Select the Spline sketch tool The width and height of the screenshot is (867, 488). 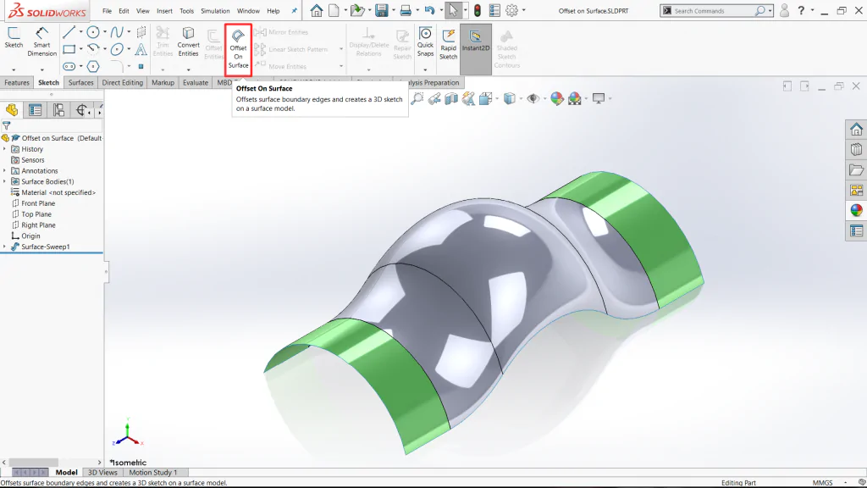coord(117,32)
